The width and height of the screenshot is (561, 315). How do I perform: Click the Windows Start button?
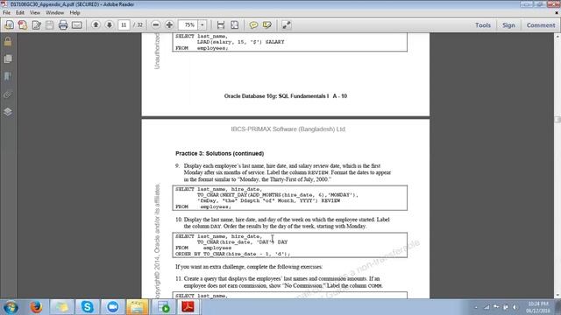(x=11, y=307)
